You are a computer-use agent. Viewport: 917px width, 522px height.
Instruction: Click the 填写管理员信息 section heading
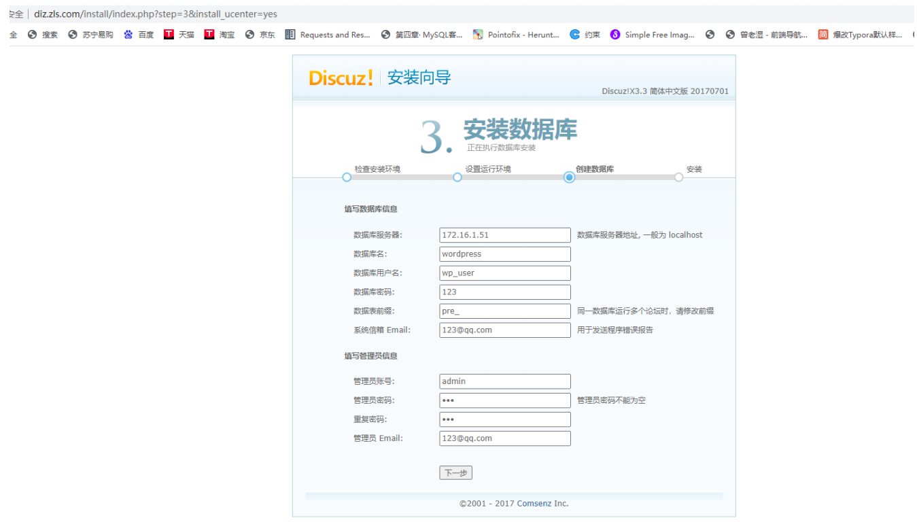[371, 356]
